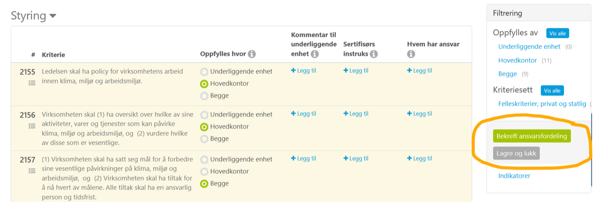This screenshot has width=593, height=202.
Task: Click info icon next to Kommentar til underliggende enhet
Action: 315,54
